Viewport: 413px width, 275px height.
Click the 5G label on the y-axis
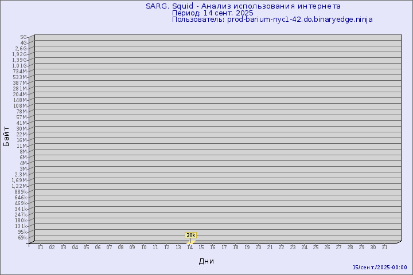24,37
